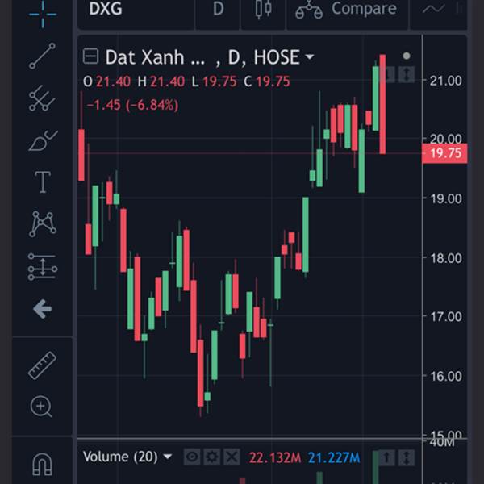Image resolution: width=484 pixels, height=484 pixels.
Task: Click the maximize pane arrow in Volume pane
Action: coord(407,457)
